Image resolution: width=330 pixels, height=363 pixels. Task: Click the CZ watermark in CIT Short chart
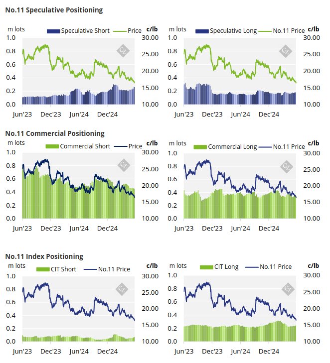tap(122, 289)
